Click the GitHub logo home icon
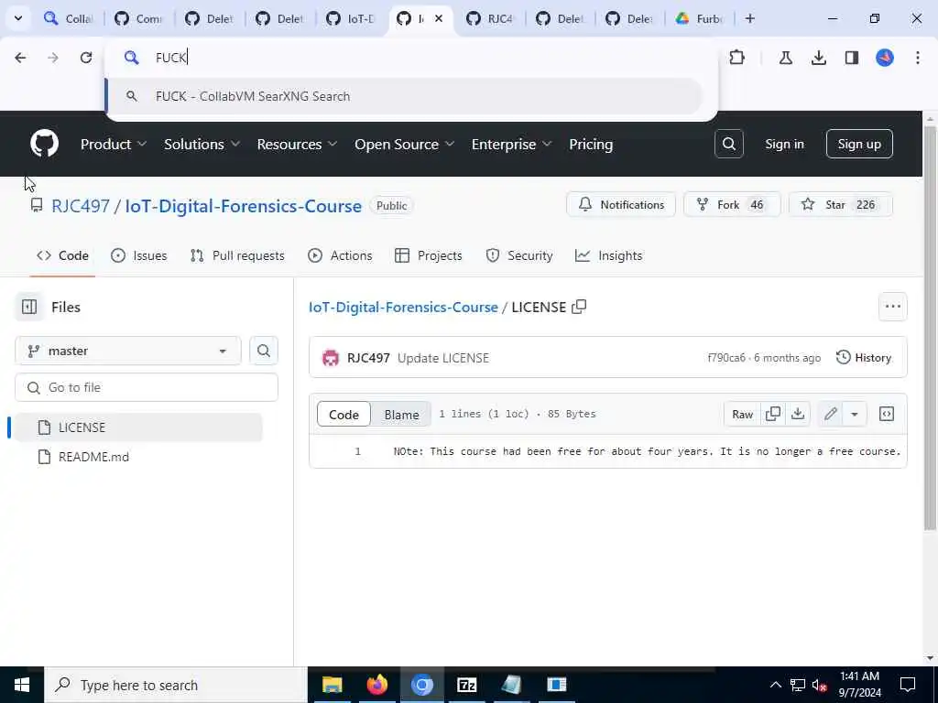938x703 pixels. (44, 144)
